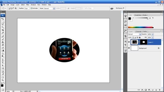Open the Filter menu
The image size is (164, 92).
tap(28, 5)
